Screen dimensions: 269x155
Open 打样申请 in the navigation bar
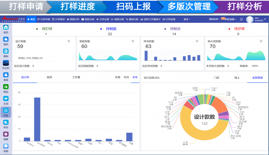[x=44, y=19]
